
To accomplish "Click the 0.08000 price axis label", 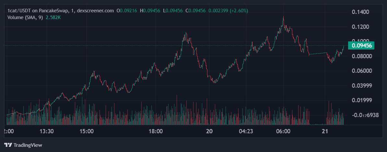I will coord(361,56).
